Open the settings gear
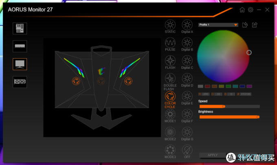The width and height of the screenshot is (277, 165). point(251,10)
